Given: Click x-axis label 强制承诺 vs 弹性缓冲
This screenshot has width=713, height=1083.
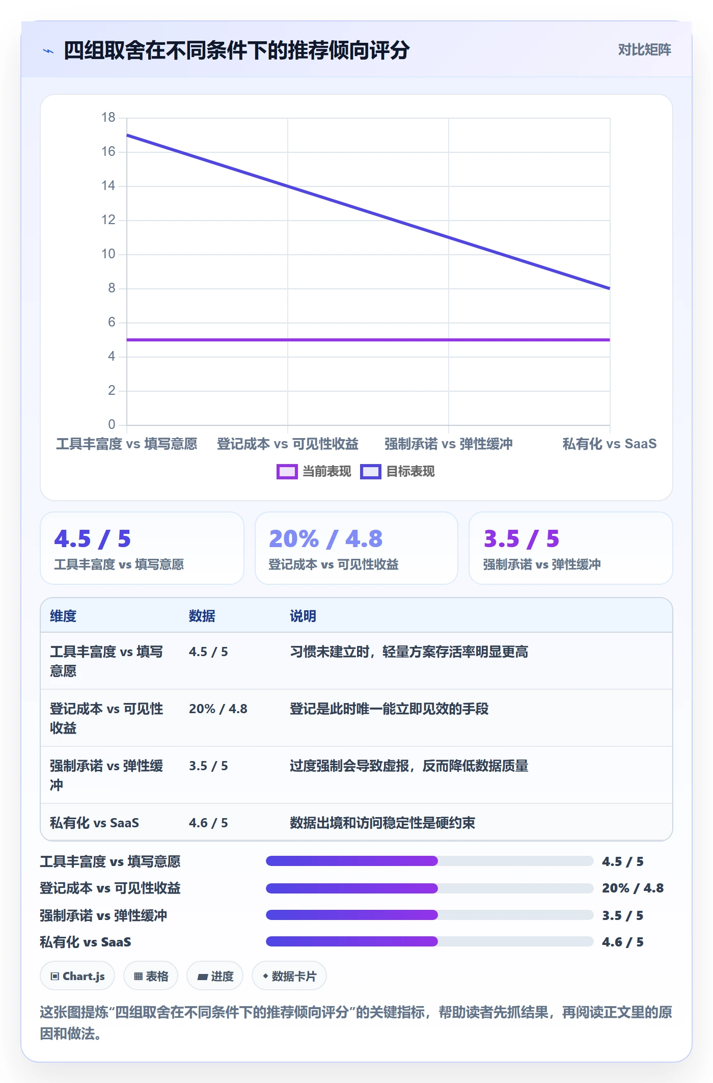Looking at the screenshot, I should [449, 444].
